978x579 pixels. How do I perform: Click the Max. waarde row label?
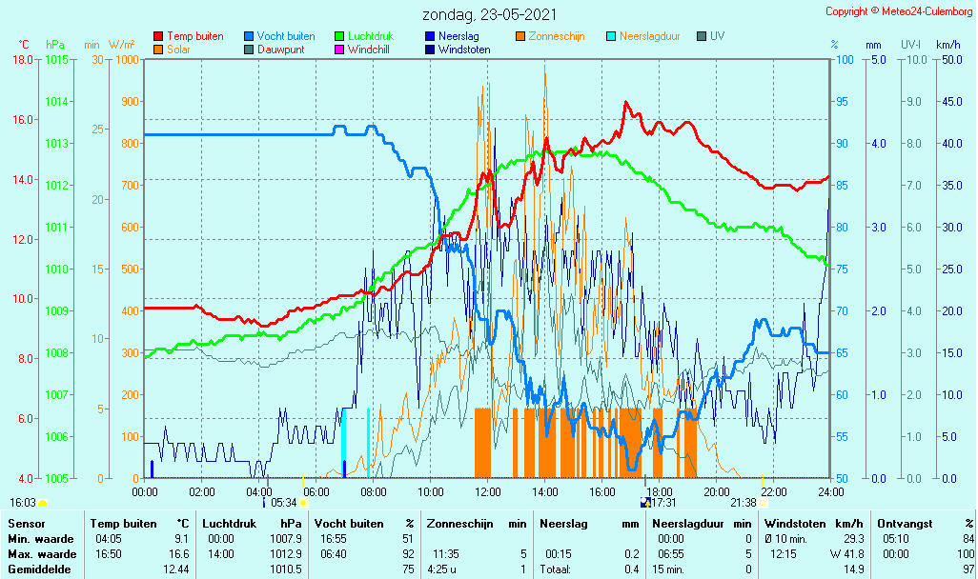[42, 554]
